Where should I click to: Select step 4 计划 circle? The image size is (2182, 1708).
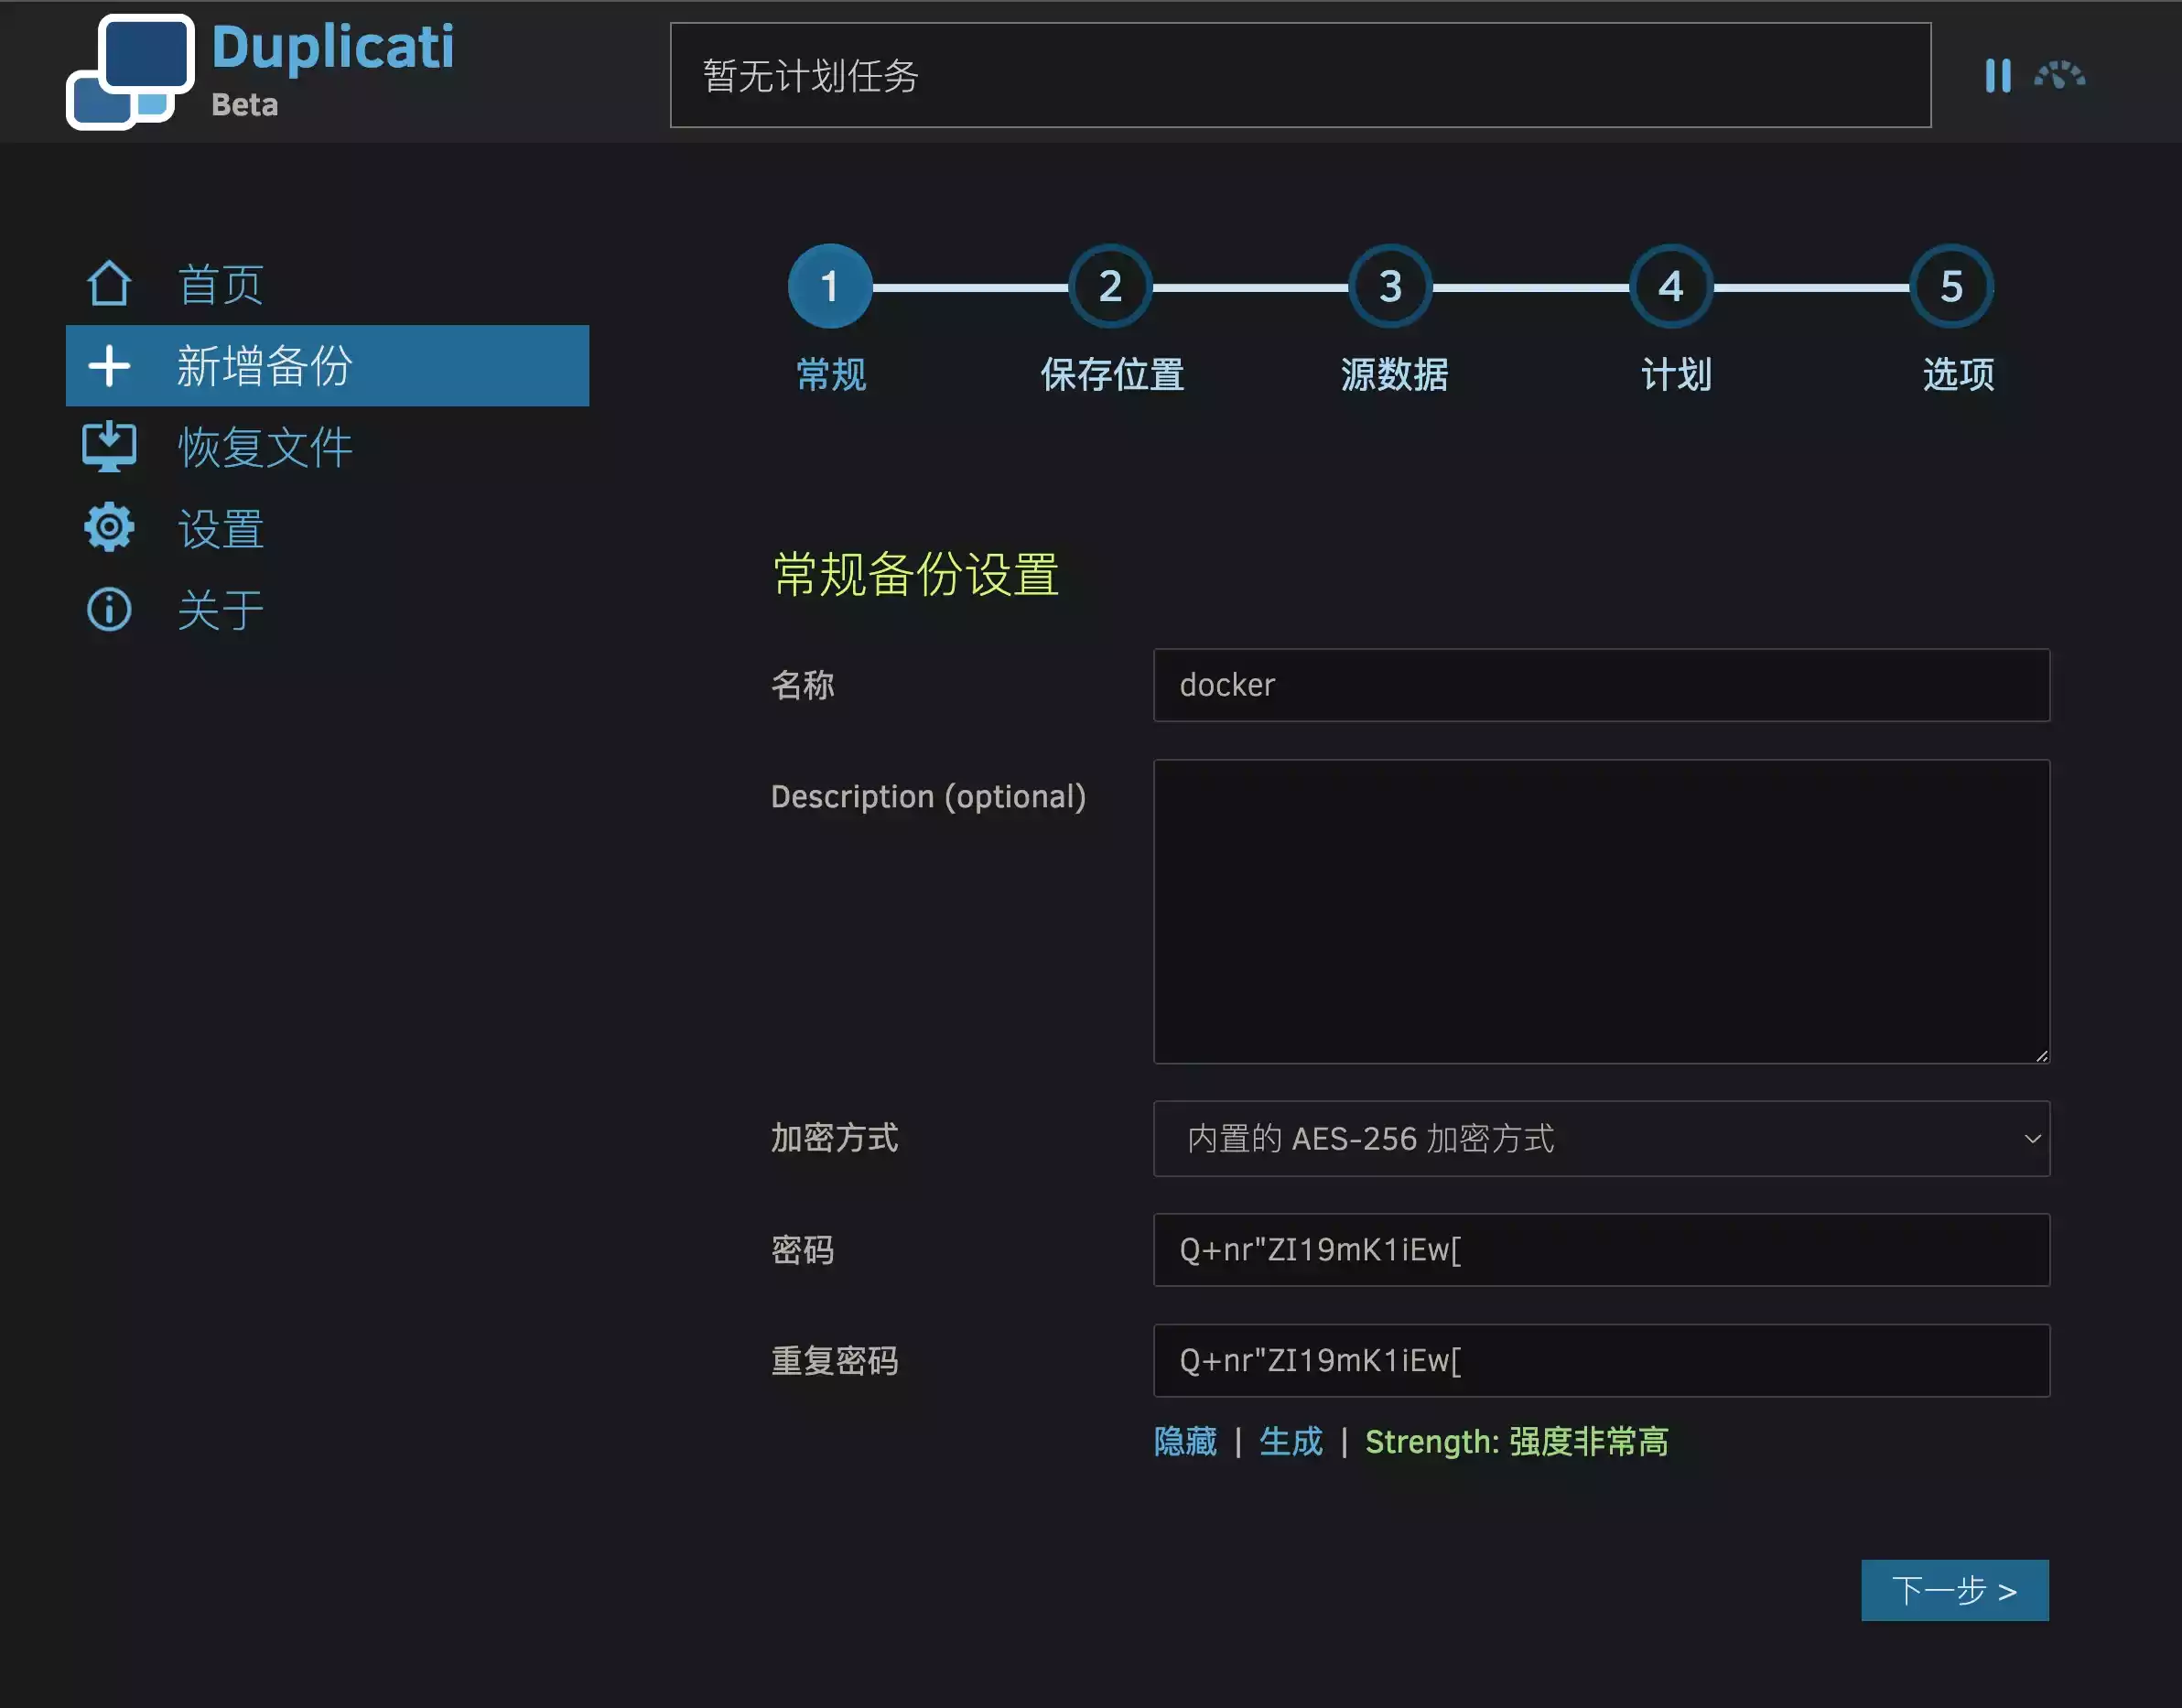(x=1670, y=287)
